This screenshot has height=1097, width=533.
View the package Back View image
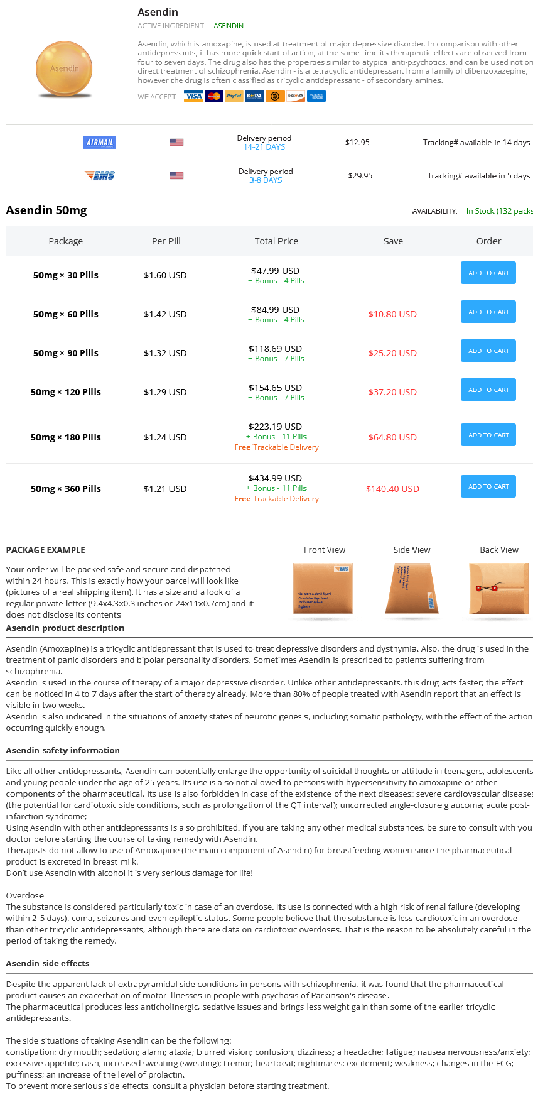point(498,589)
